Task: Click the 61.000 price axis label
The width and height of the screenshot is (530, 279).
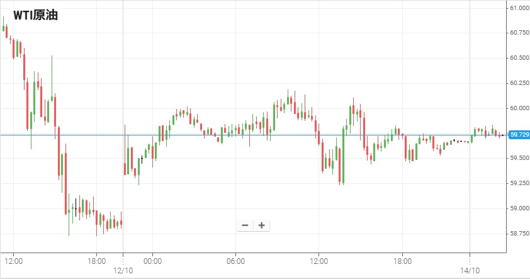Action: (519, 8)
